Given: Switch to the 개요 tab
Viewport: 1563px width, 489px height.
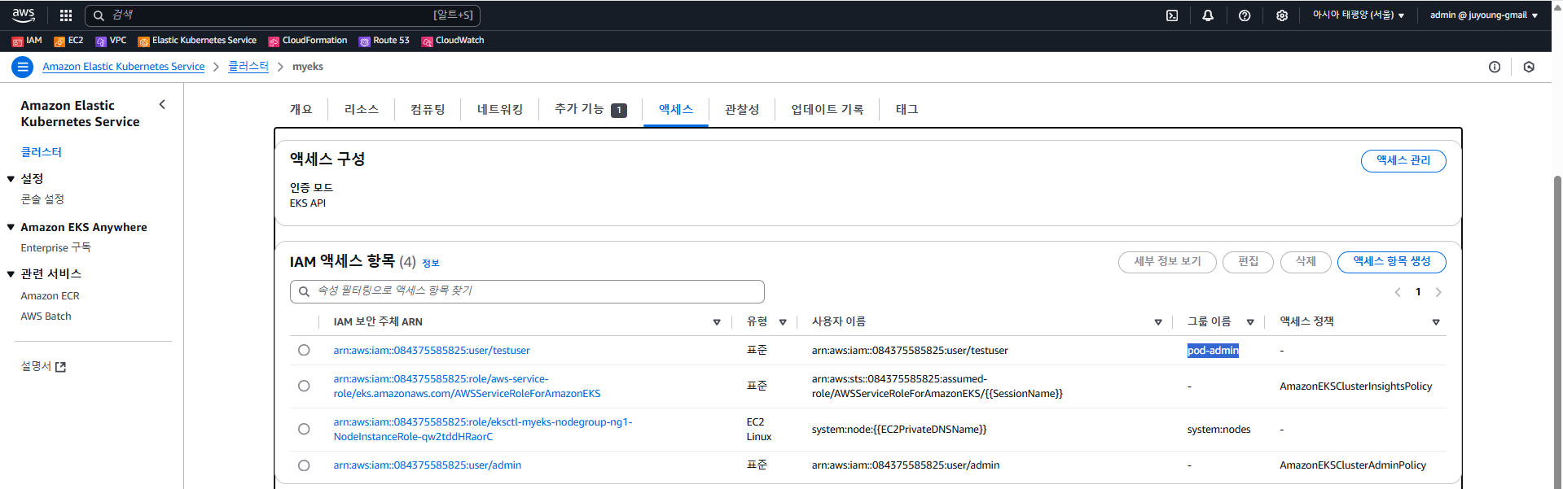Looking at the screenshot, I should [301, 109].
